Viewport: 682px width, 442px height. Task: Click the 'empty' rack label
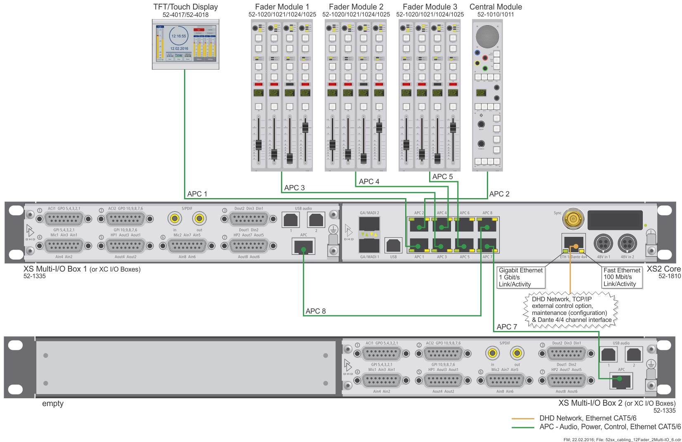53,404
